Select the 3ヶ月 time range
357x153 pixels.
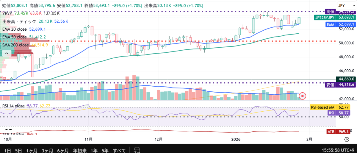[47, 150]
